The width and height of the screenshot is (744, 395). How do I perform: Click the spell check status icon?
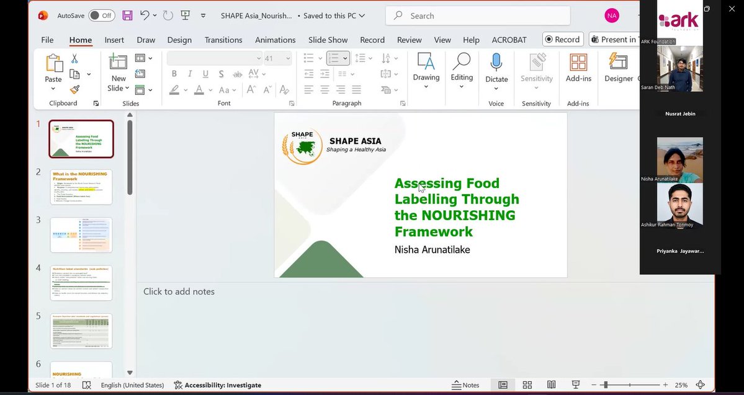[x=86, y=385]
